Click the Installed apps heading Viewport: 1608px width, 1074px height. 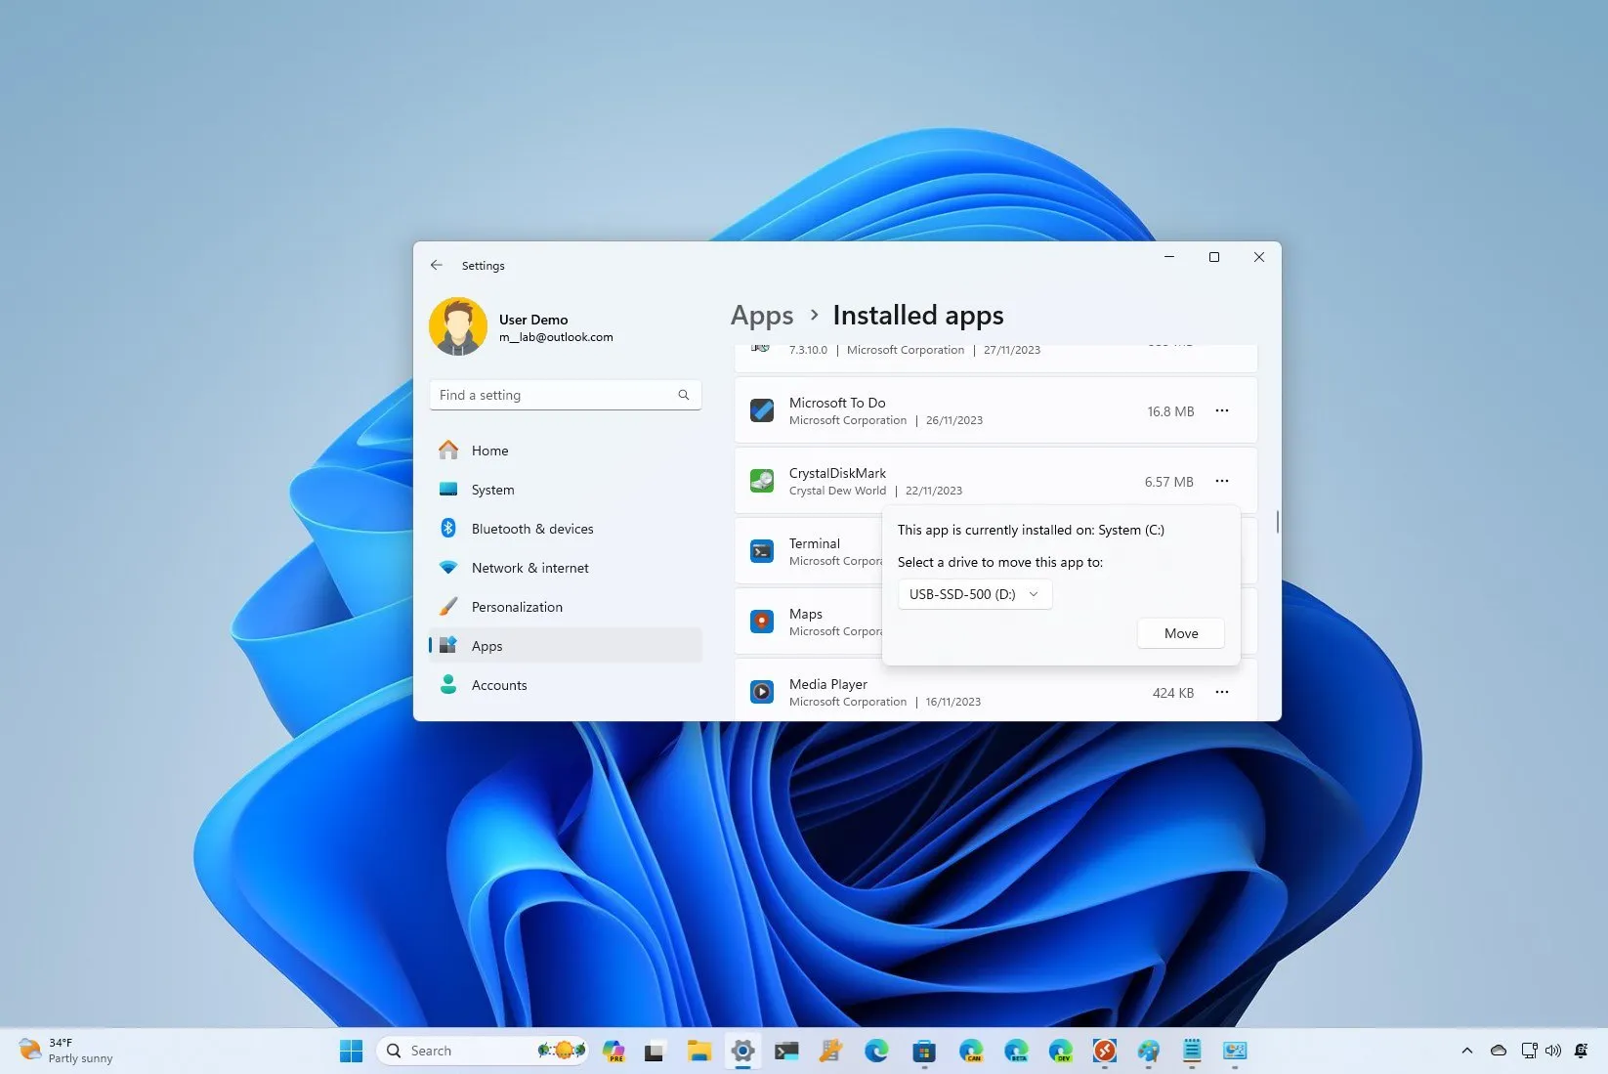pyautogui.click(x=918, y=316)
